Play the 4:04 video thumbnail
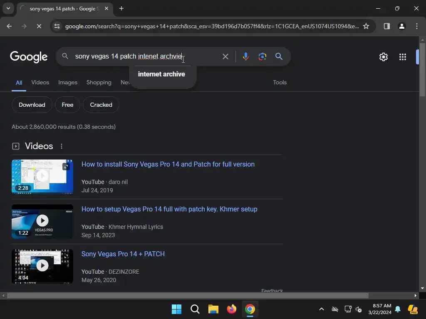The image size is (426, 319). [x=42, y=266]
